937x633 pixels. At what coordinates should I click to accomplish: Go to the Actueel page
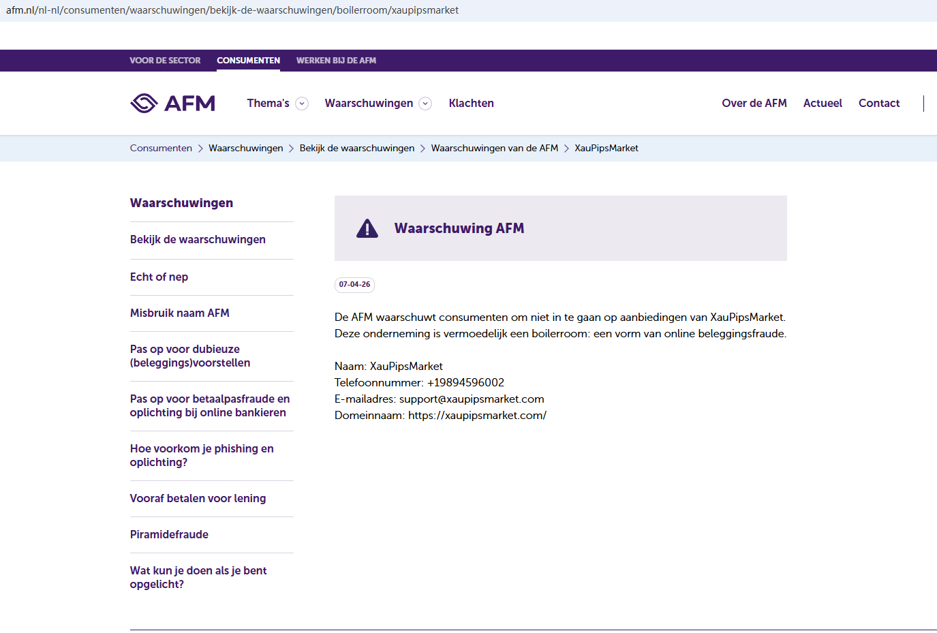click(823, 104)
